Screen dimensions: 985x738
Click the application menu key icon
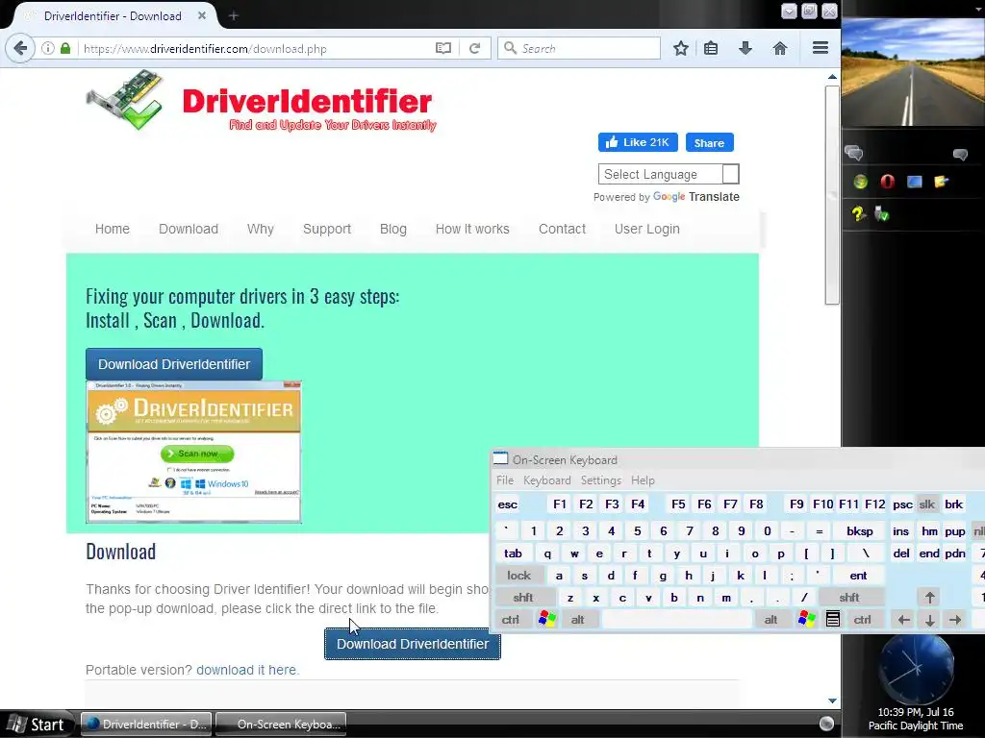(x=832, y=620)
